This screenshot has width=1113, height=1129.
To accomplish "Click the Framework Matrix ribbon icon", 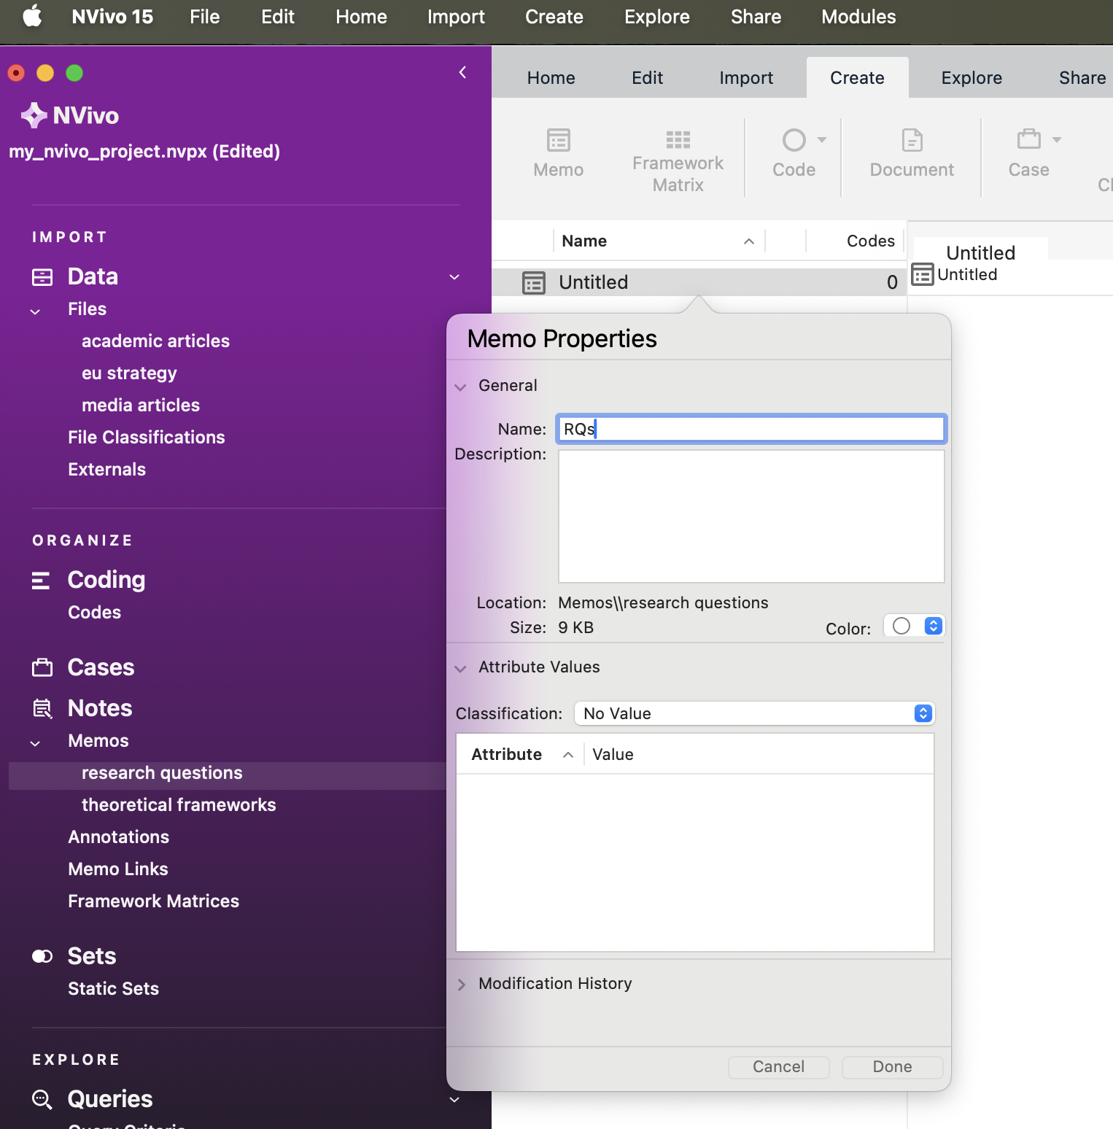I will click(x=678, y=139).
